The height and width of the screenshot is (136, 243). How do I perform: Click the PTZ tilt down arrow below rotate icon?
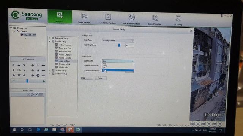point(19,75)
